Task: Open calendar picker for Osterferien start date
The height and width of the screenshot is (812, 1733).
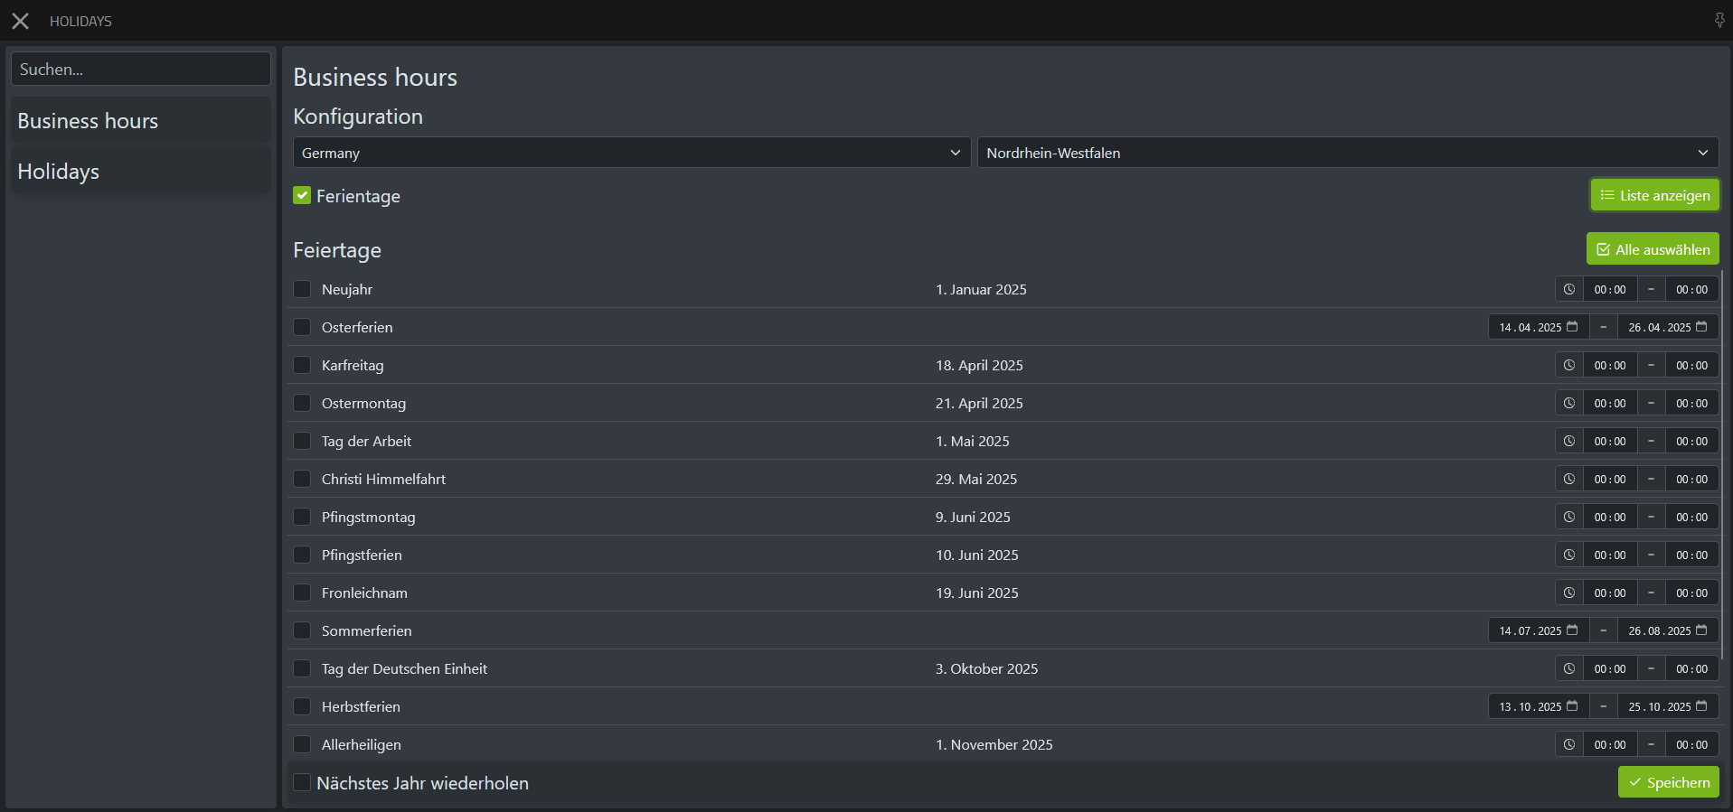Action: (1572, 327)
